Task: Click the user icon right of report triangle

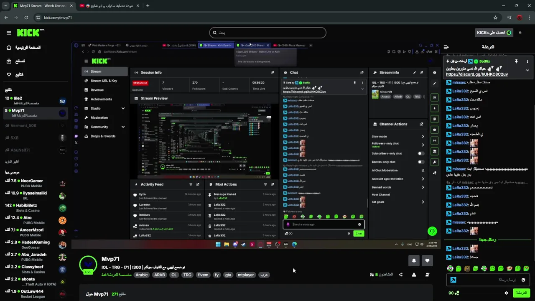Action: 427,275
